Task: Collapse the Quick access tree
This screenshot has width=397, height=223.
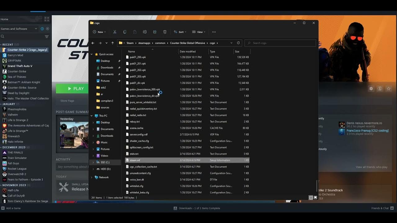Action: pos(91,54)
